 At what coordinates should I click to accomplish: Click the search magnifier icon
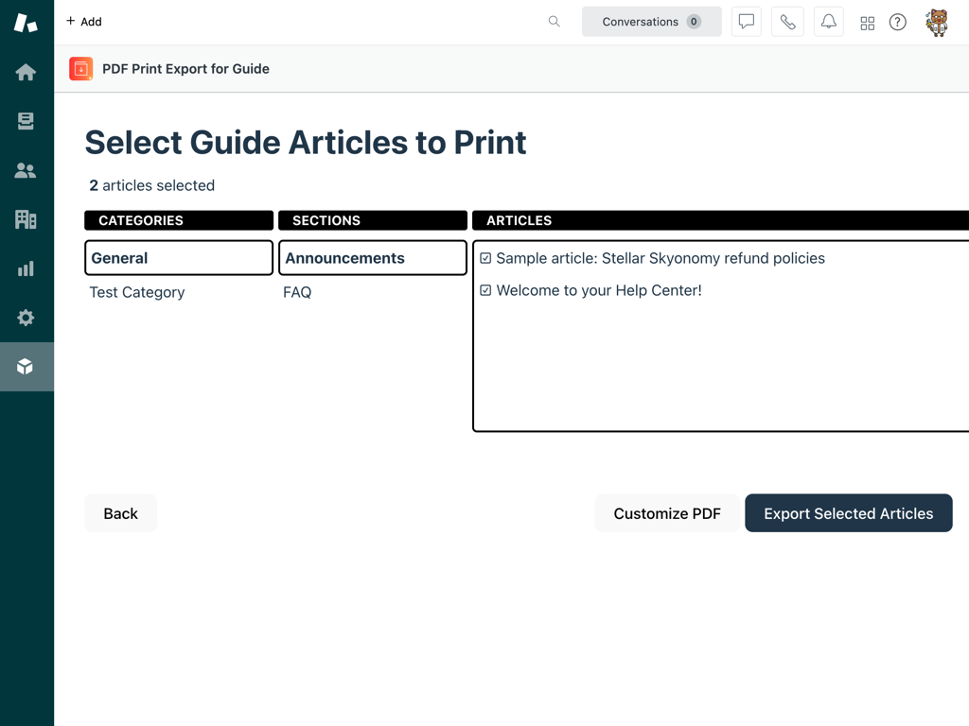pos(554,22)
